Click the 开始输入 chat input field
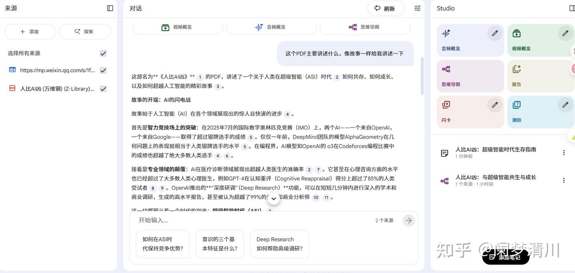 [x=200, y=220]
